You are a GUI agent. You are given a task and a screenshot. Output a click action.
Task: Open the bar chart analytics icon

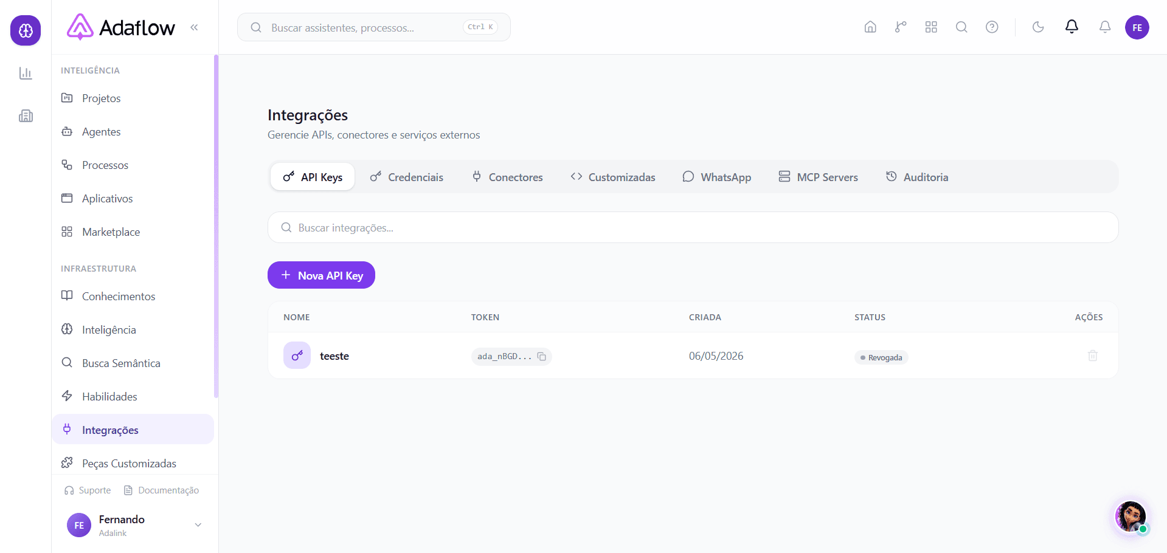tap(26, 74)
